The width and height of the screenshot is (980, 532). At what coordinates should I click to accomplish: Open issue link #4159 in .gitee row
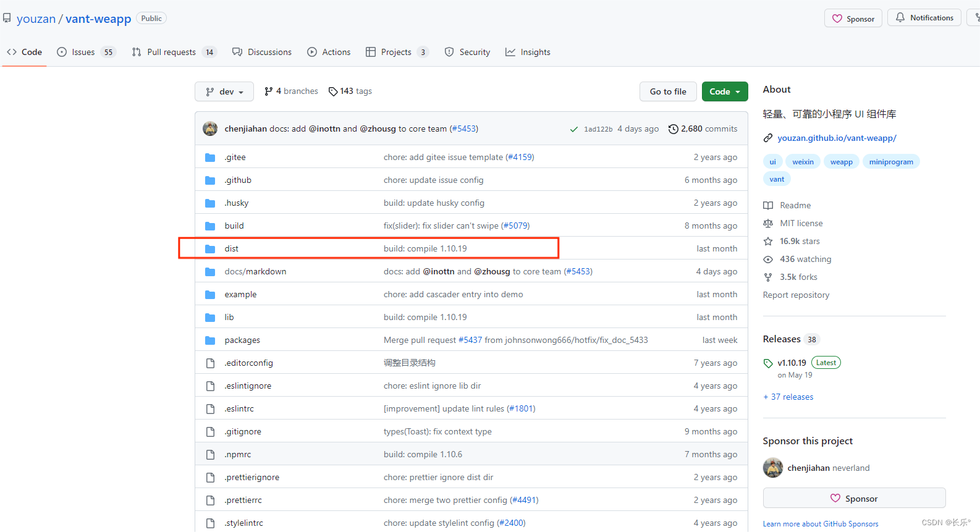point(520,158)
